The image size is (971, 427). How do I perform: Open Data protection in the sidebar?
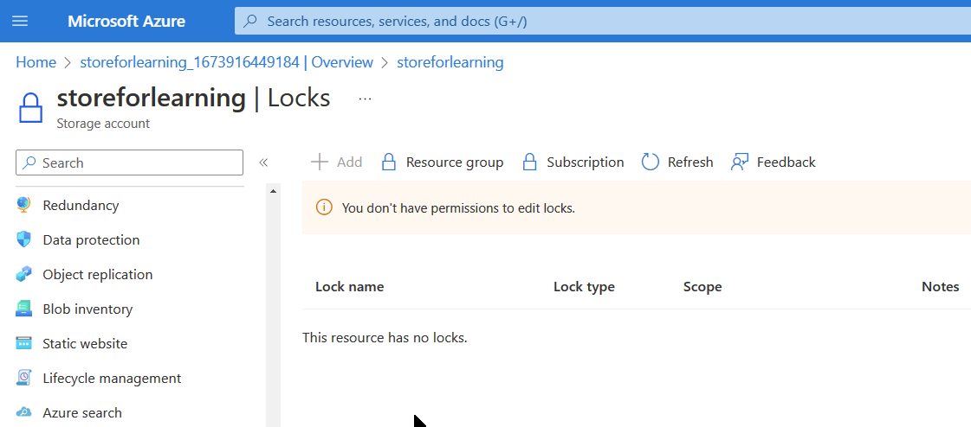[x=91, y=239]
